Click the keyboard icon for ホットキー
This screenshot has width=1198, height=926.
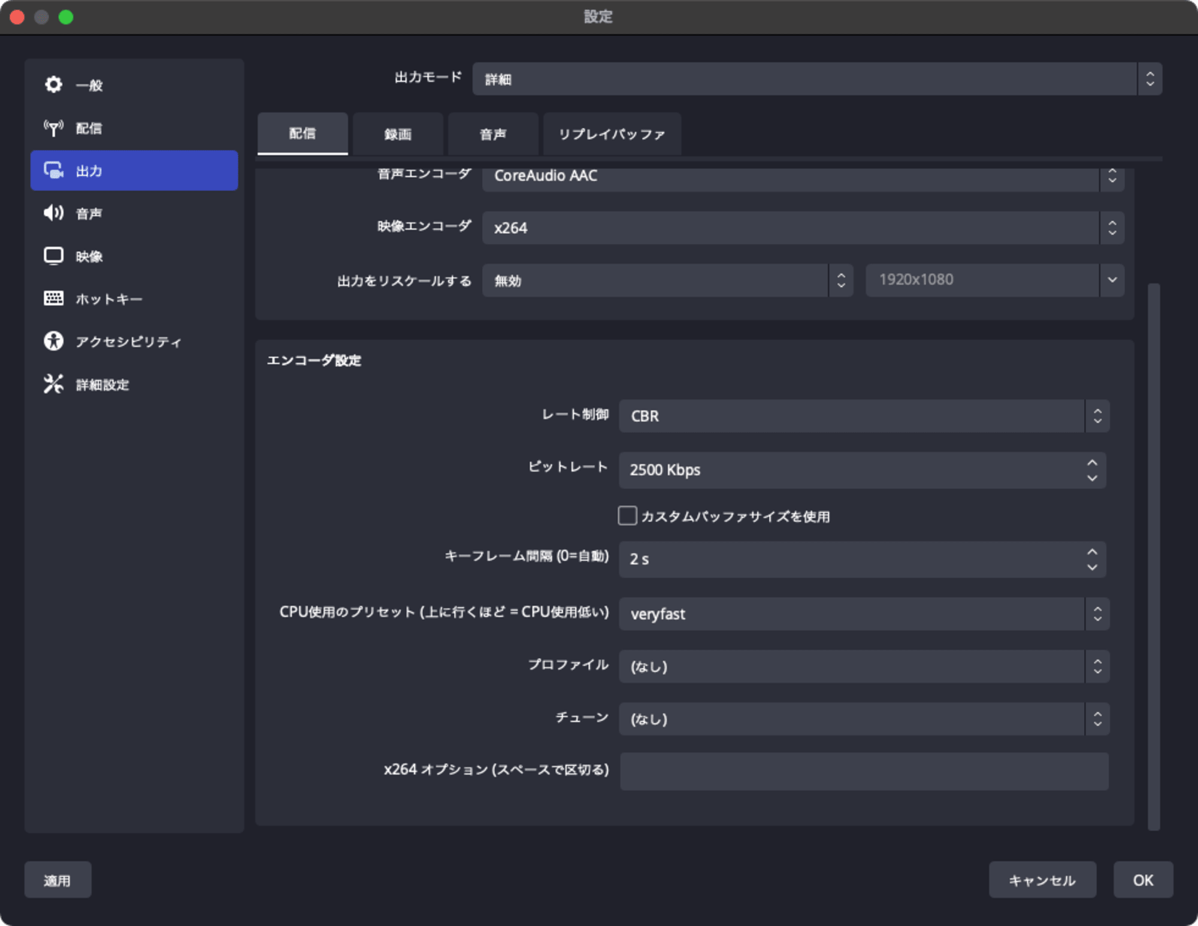(53, 298)
